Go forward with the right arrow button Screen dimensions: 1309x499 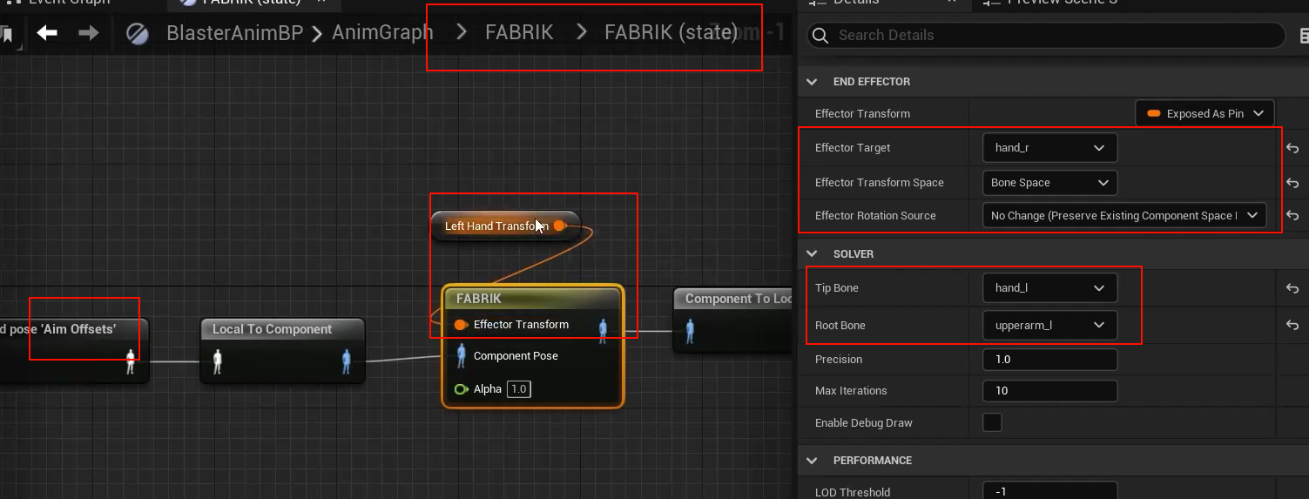pyautogui.click(x=88, y=33)
